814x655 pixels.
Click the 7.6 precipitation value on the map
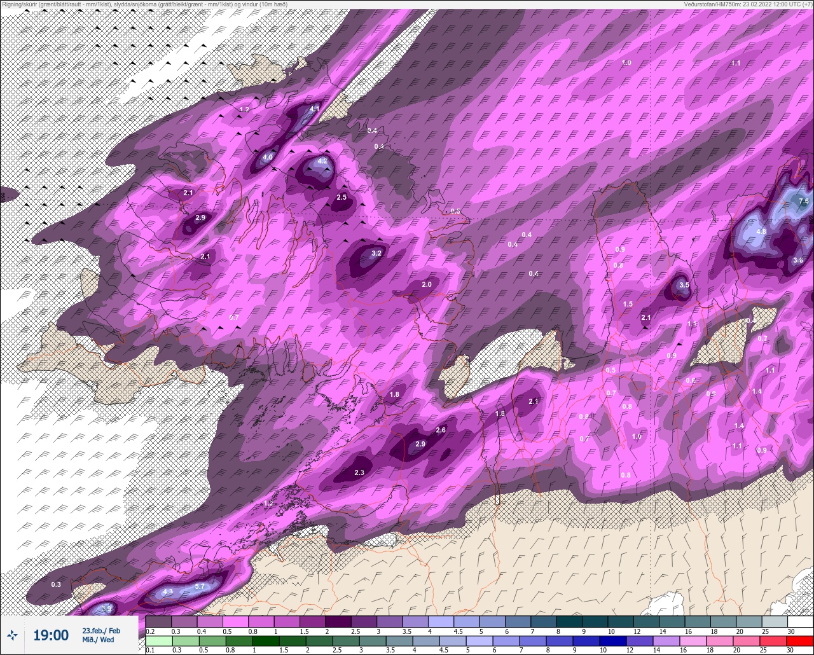click(803, 201)
